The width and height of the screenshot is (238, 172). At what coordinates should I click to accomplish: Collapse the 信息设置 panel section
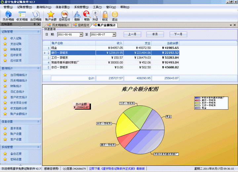coord(38,121)
